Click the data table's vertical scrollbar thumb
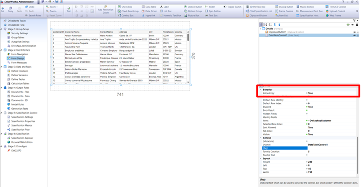361x187 pixels. pos(188,37)
